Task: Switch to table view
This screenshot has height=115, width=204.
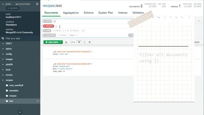Action: coord(90,42)
